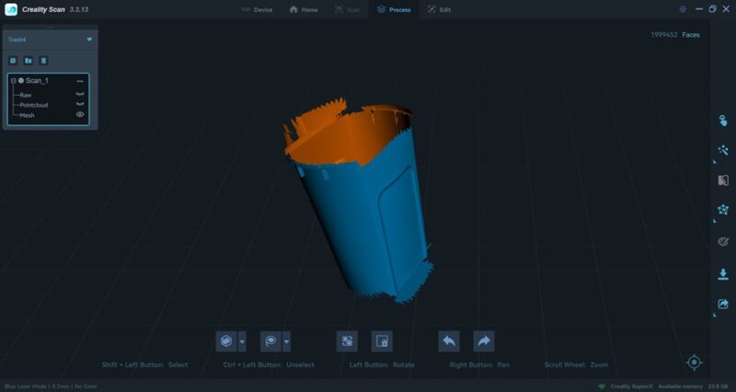Click the star mesh tool in sidebar
The image size is (736, 392).
[723, 210]
